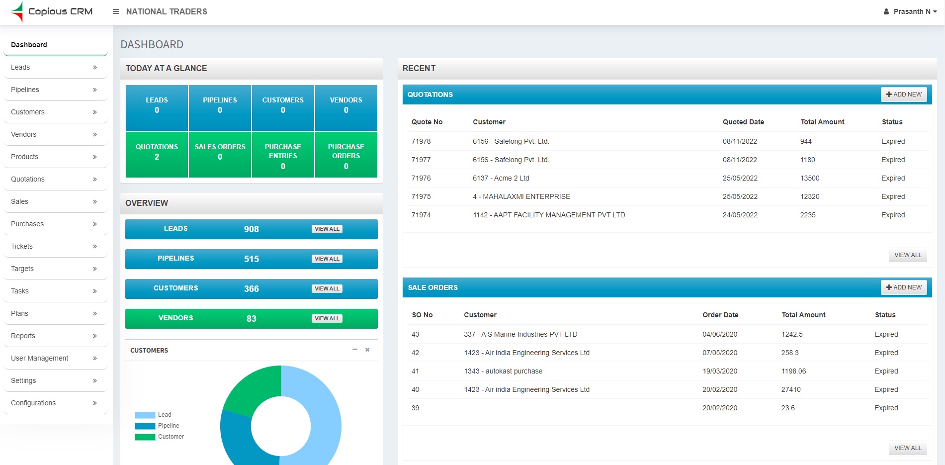
Task: Select the quotation row for MAHALAXMI ENTERPRISE
Action: tap(522, 196)
